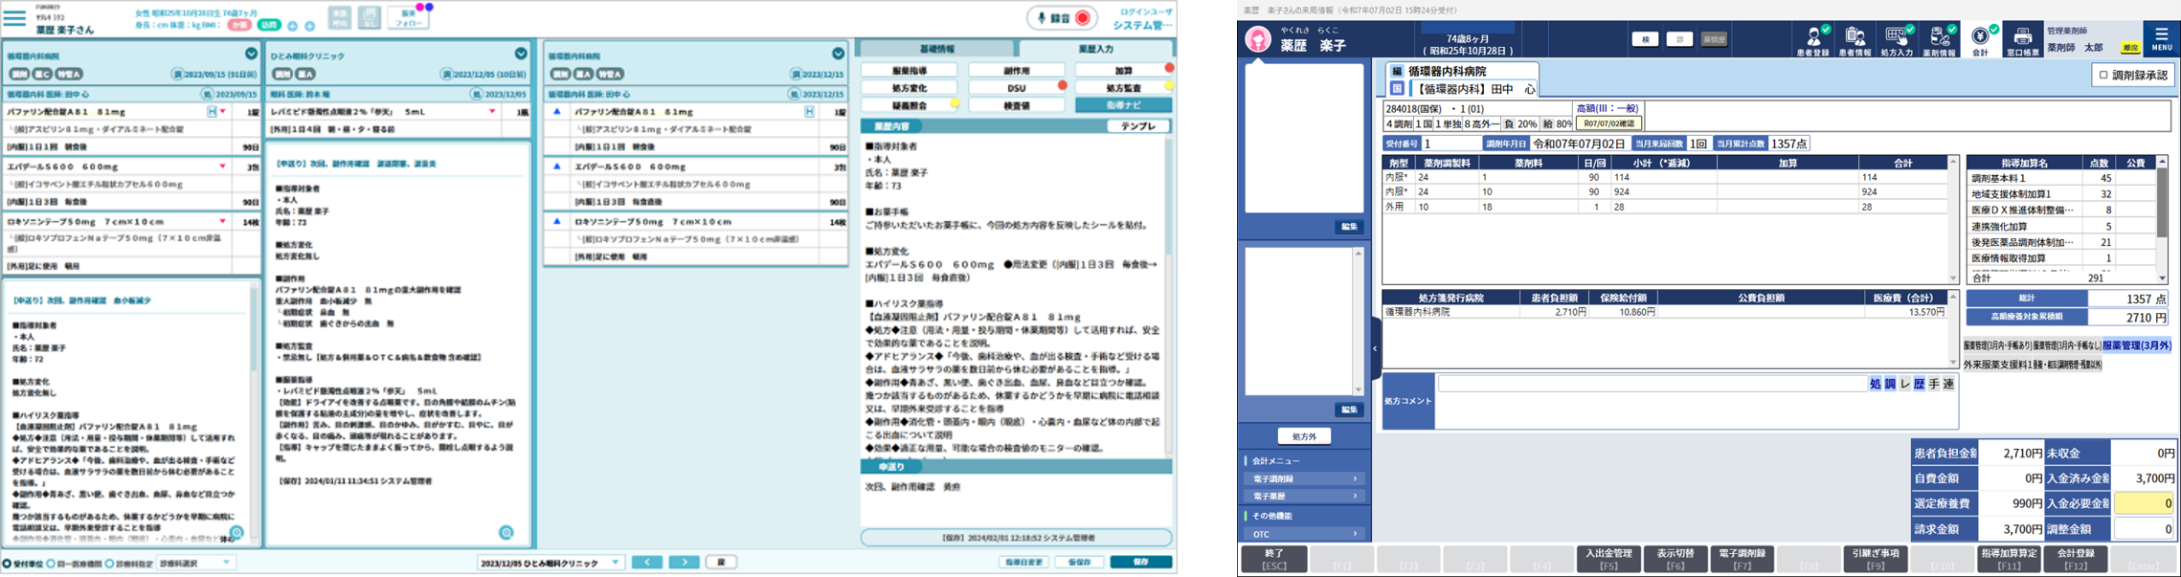The image size is (2181, 577).
Task: Click the 保存 save button
Action: [1140, 562]
